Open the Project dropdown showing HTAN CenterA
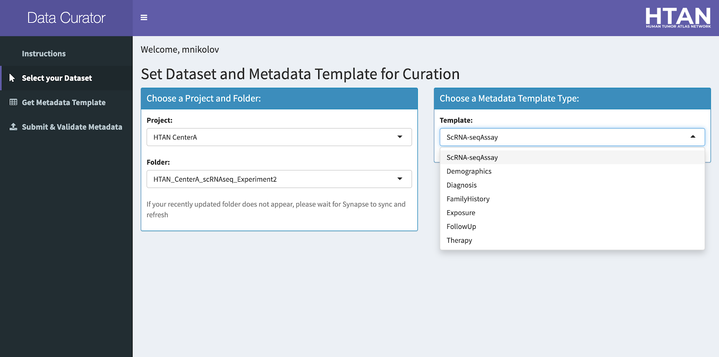The height and width of the screenshot is (357, 719). point(279,137)
